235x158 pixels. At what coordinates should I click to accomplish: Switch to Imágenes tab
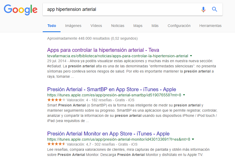click(x=73, y=26)
